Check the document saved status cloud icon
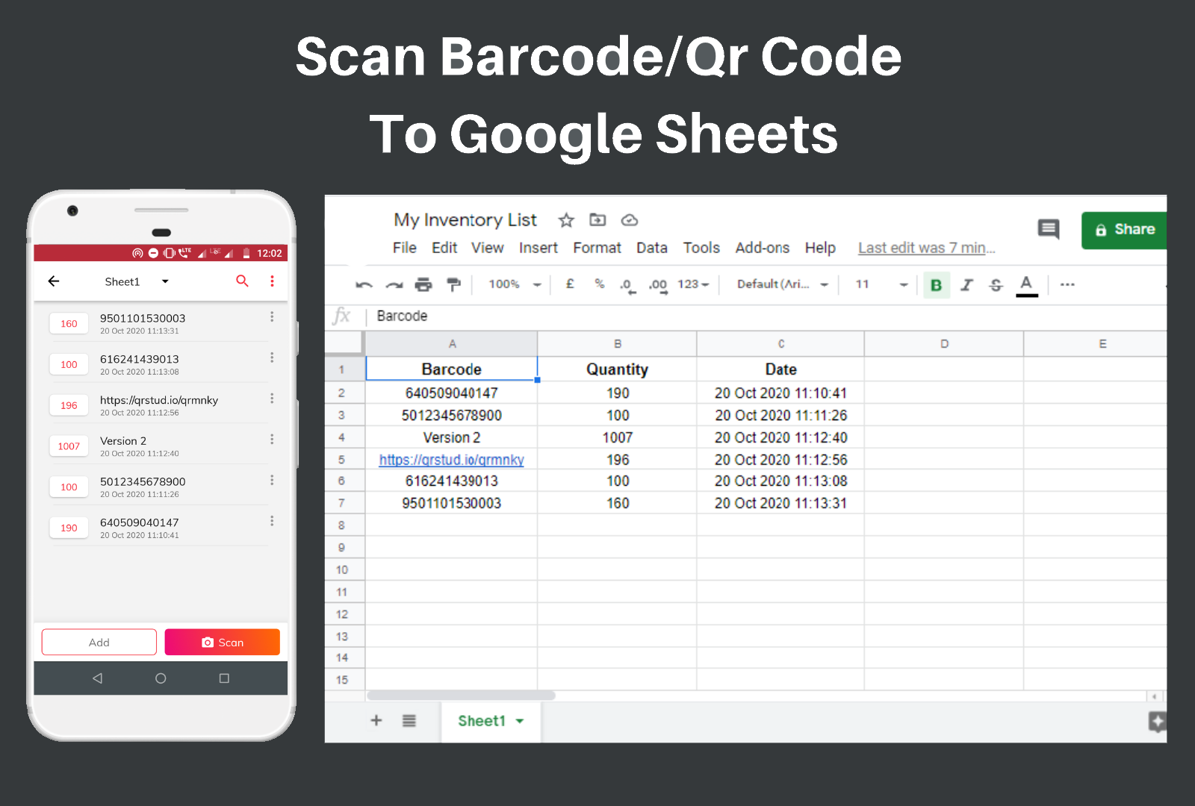Viewport: 1195px width, 806px height. [629, 220]
